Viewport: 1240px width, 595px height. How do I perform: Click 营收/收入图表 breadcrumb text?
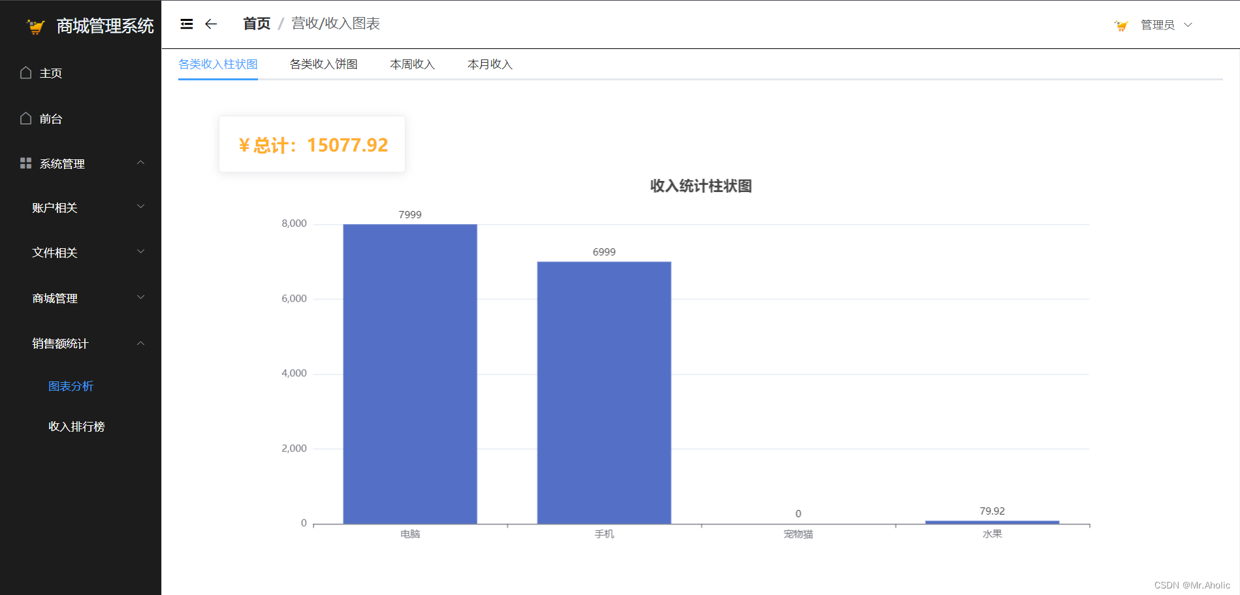tap(336, 24)
